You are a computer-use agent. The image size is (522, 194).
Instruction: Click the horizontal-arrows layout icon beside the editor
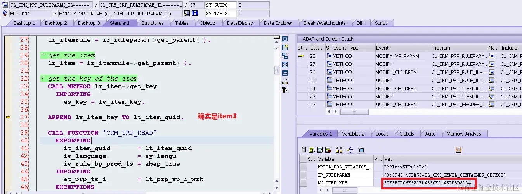click(x=285, y=73)
